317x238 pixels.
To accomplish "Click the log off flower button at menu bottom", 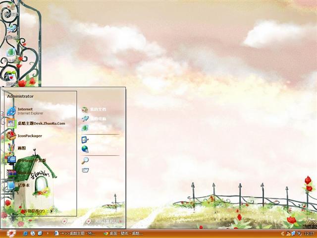I will pyautogui.click(x=64, y=221).
